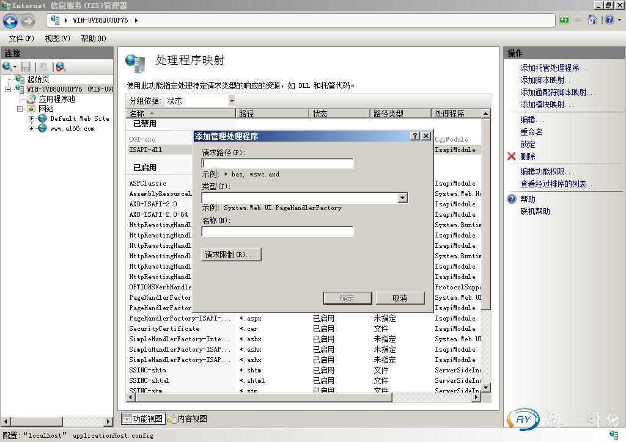Open help via the blue question mark icon
This screenshot has width=626, height=442.
coord(609,19)
